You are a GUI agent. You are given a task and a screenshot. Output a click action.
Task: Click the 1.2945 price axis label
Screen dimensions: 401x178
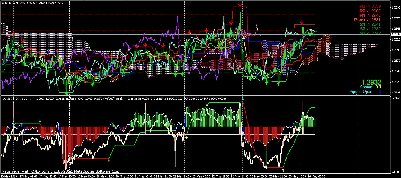click(396, 29)
